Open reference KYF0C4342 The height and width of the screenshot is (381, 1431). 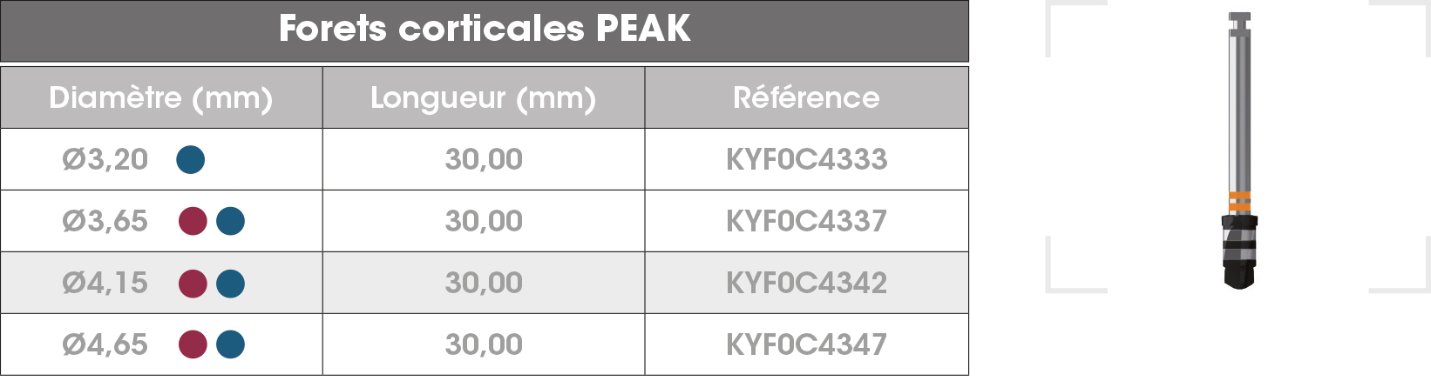pyautogui.click(x=807, y=284)
